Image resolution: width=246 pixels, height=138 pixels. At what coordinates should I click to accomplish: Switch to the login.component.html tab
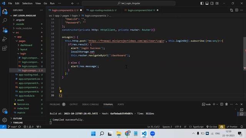coord(141,10)
